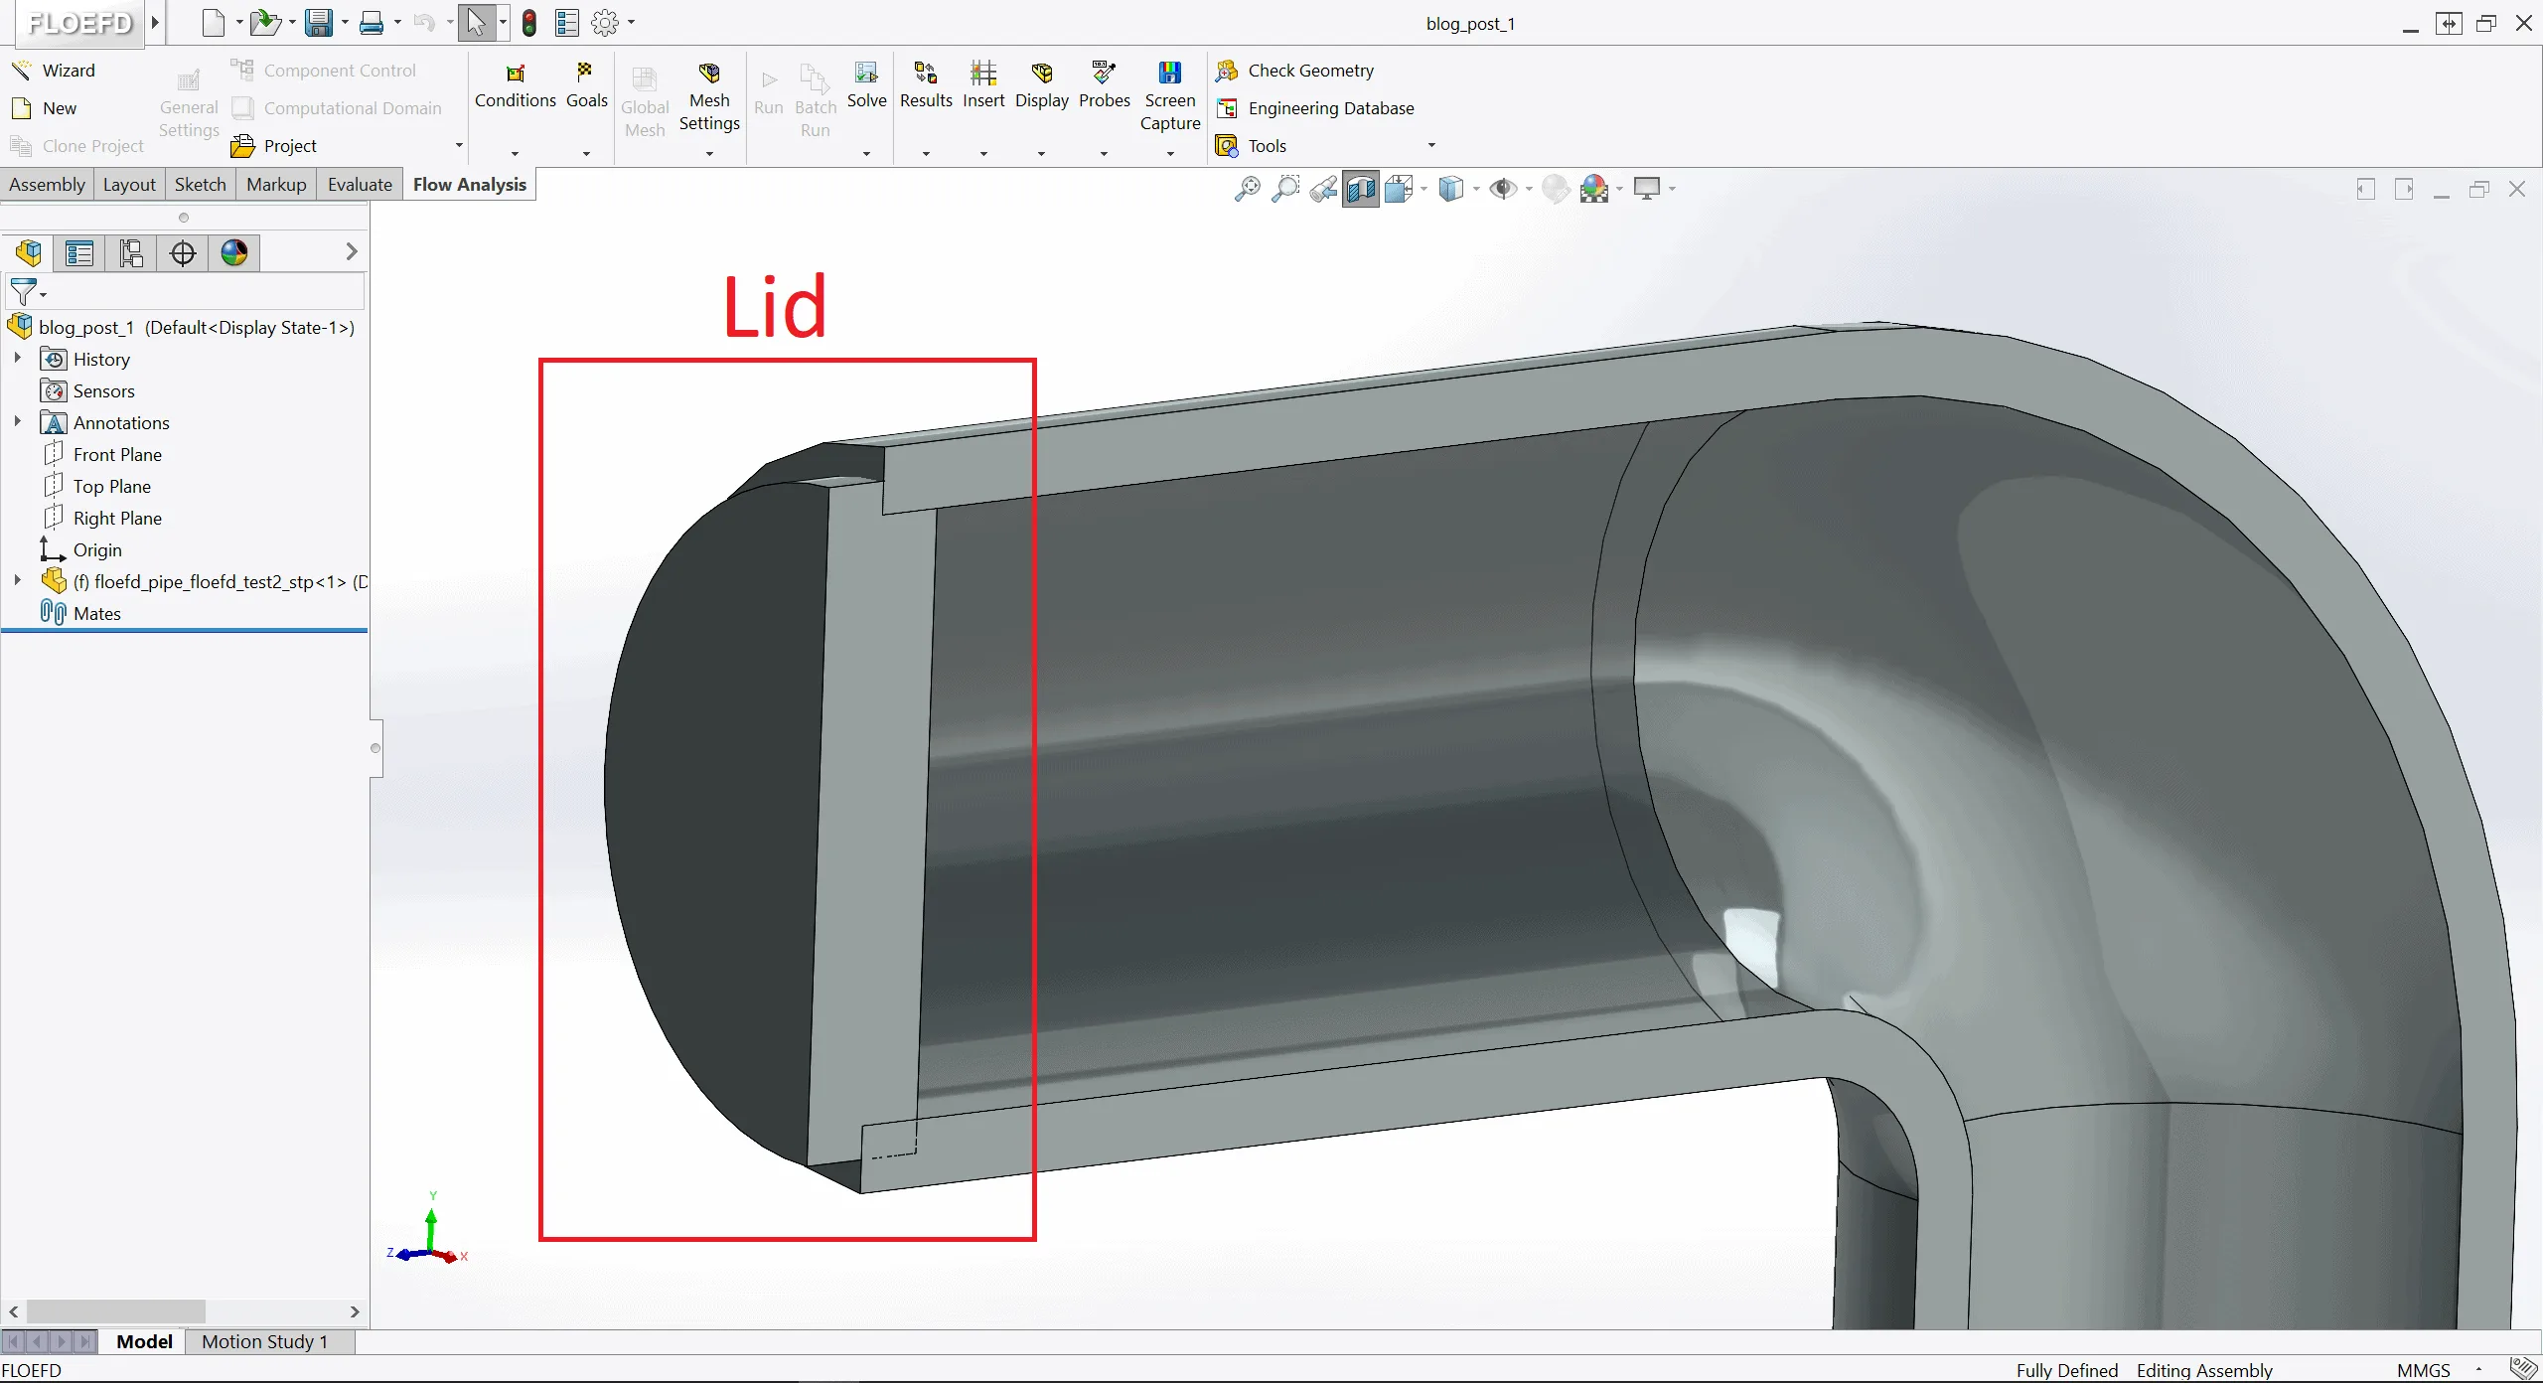Screen dimensions: 2543x1383
Task: Expand the History tree node
Action: click(18, 359)
